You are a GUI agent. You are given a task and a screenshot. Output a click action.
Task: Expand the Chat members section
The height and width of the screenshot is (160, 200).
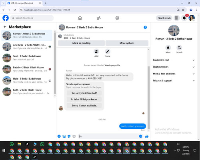point(174,67)
